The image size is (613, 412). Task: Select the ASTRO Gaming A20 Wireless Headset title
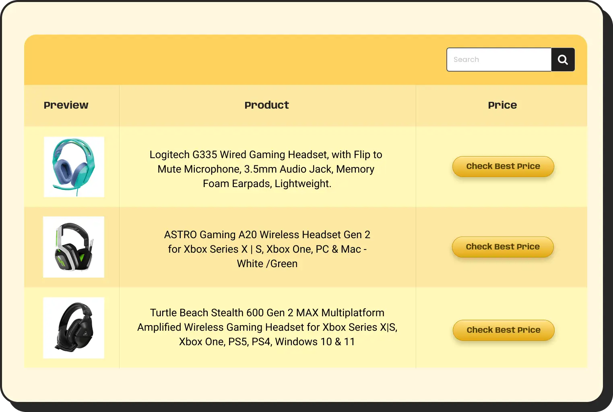pos(267,235)
